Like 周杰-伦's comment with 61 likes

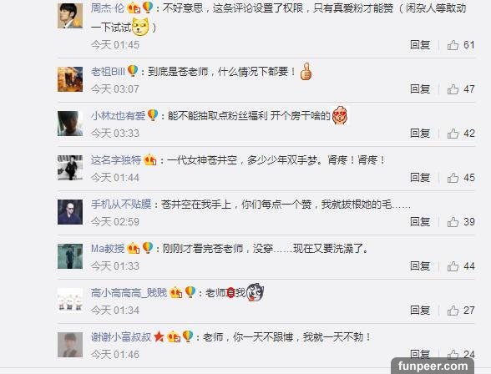click(x=453, y=45)
